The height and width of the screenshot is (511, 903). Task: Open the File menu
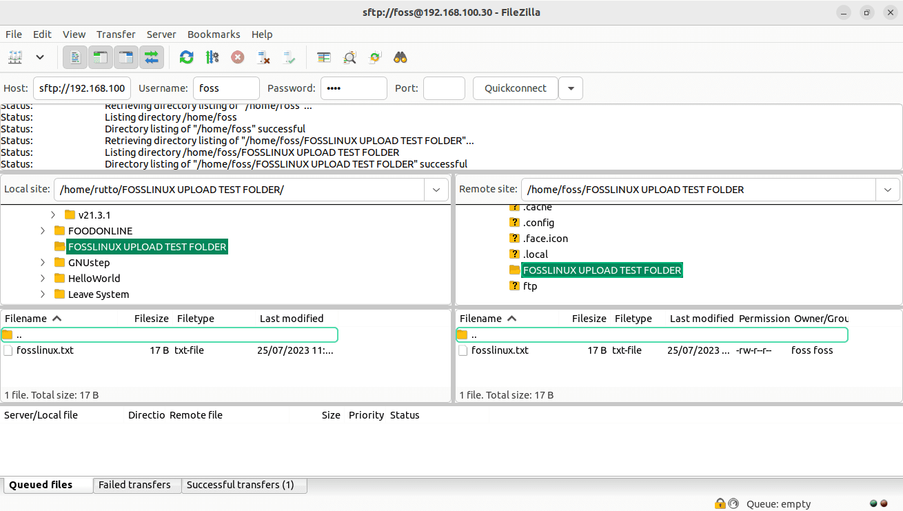(14, 34)
